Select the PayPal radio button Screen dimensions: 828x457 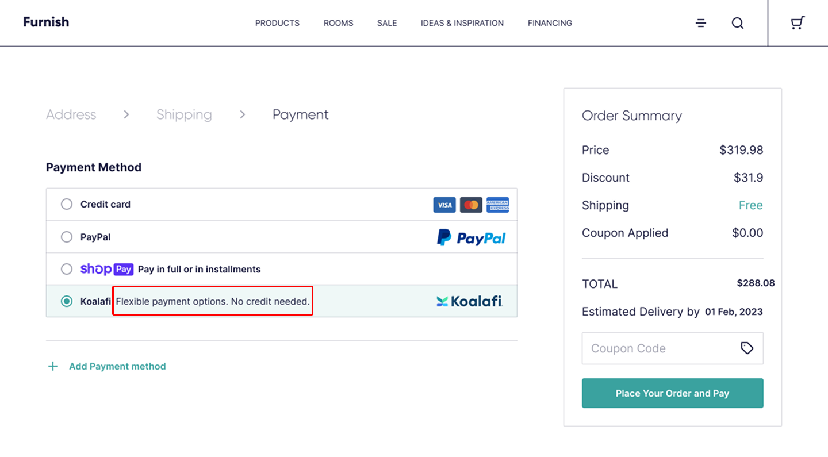[67, 237]
